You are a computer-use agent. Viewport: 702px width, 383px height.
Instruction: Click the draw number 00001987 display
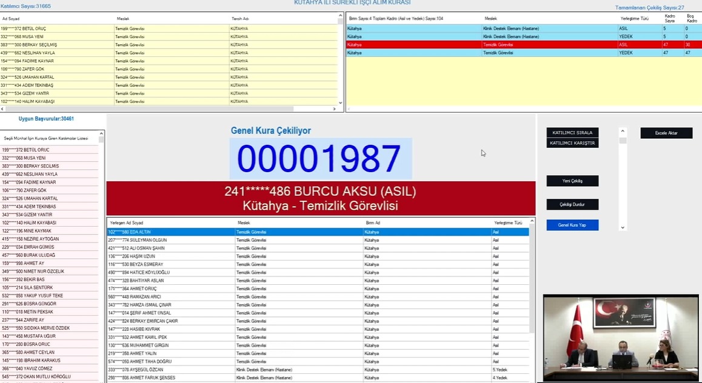pyautogui.click(x=319, y=159)
